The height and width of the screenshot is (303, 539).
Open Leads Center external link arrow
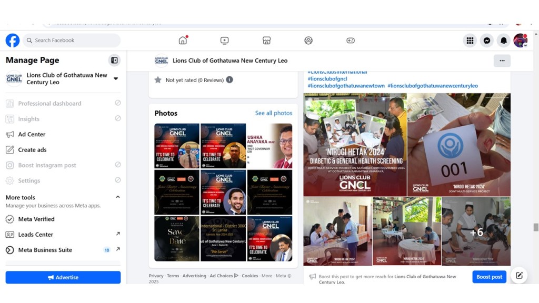coord(118,234)
